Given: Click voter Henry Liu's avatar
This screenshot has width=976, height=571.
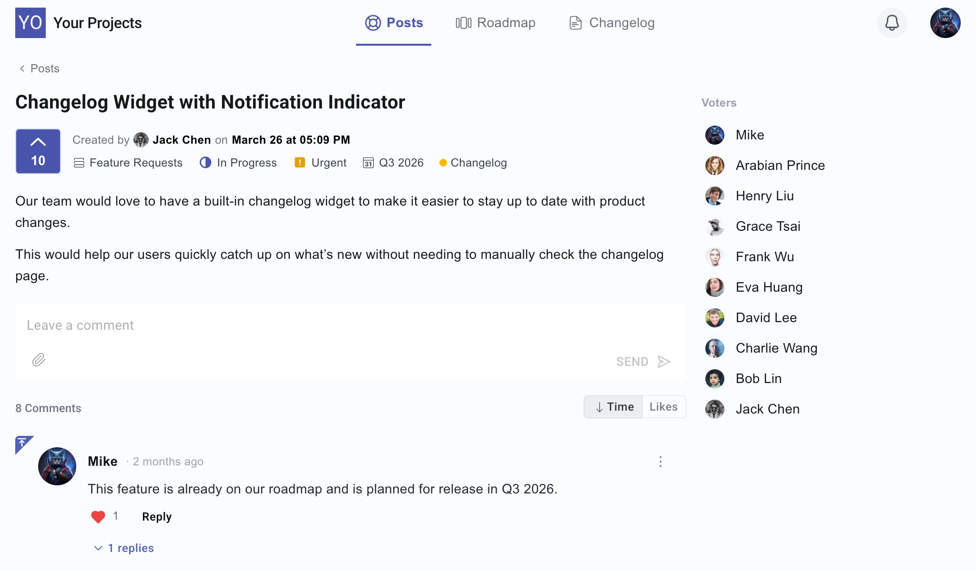Looking at the screenshot, I should [715, 196].
